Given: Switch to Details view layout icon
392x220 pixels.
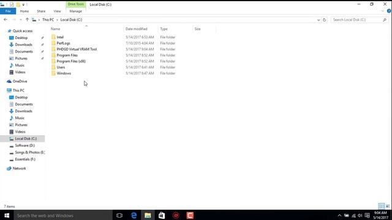Looking at the screenshot, I should [x=381, y=206].
